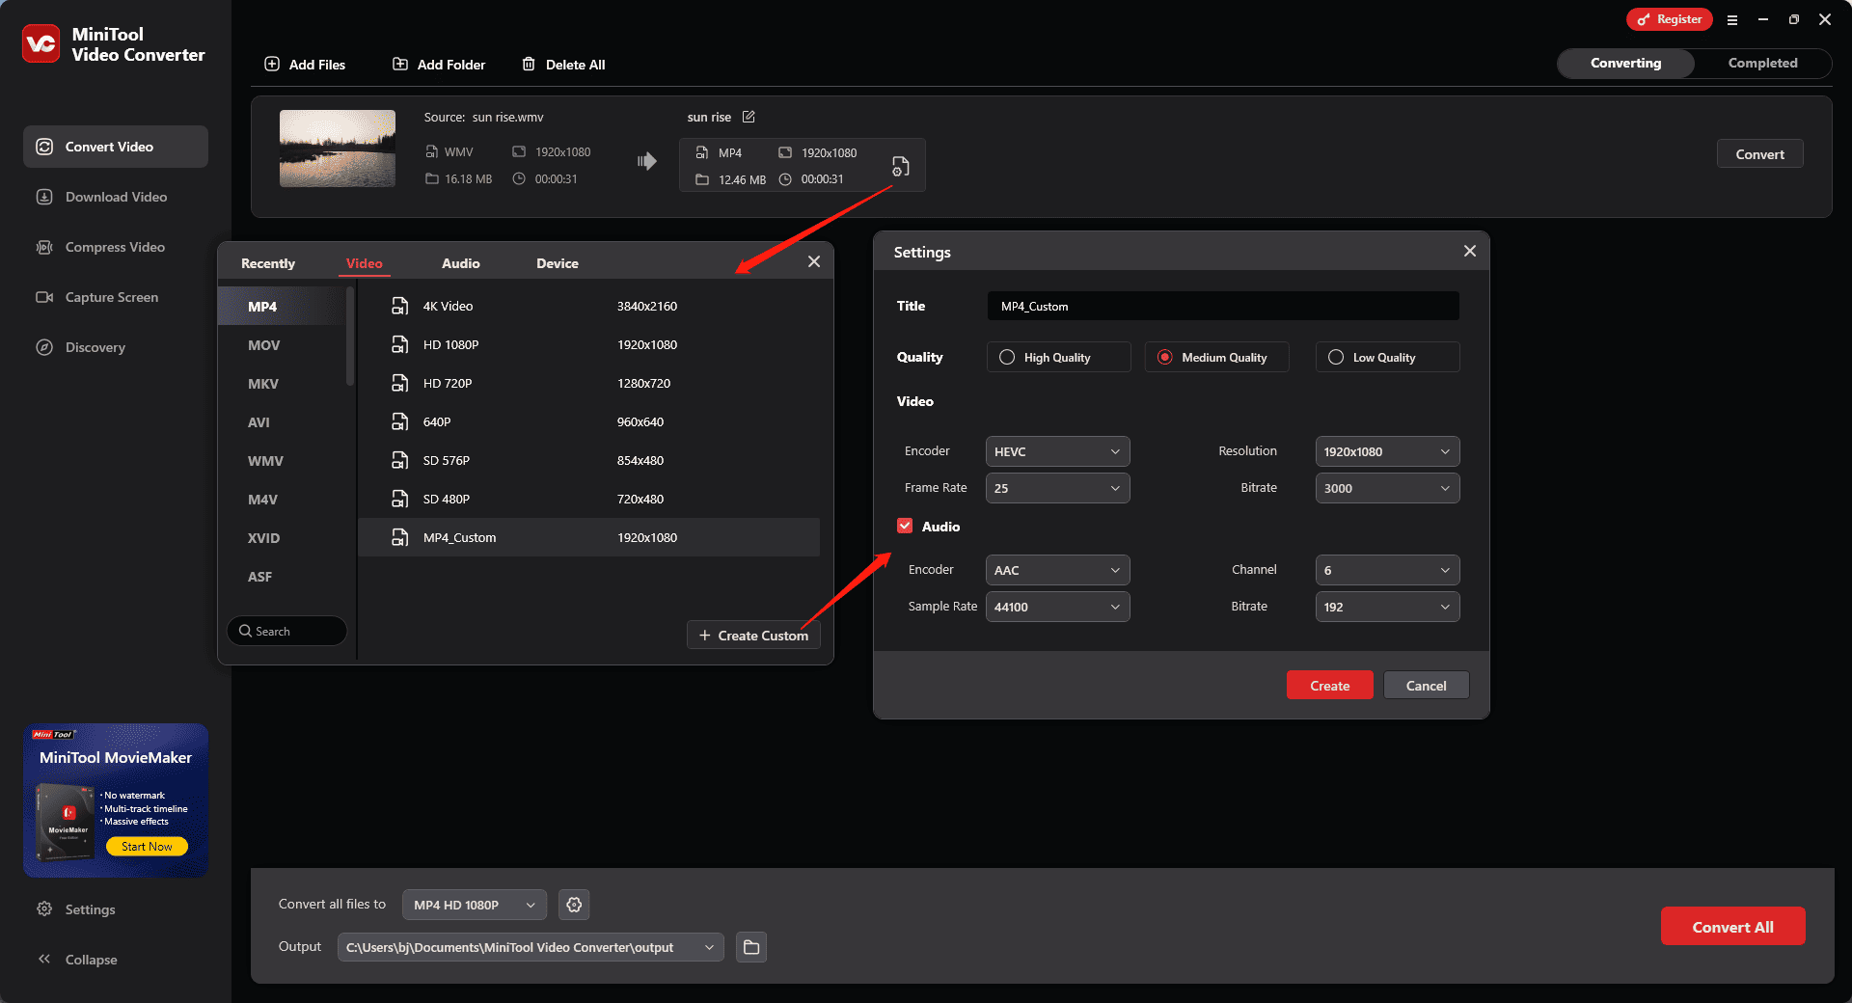Click the Add Folder icon
This screenshot has width=1852, height=1003.
(400, 64)
